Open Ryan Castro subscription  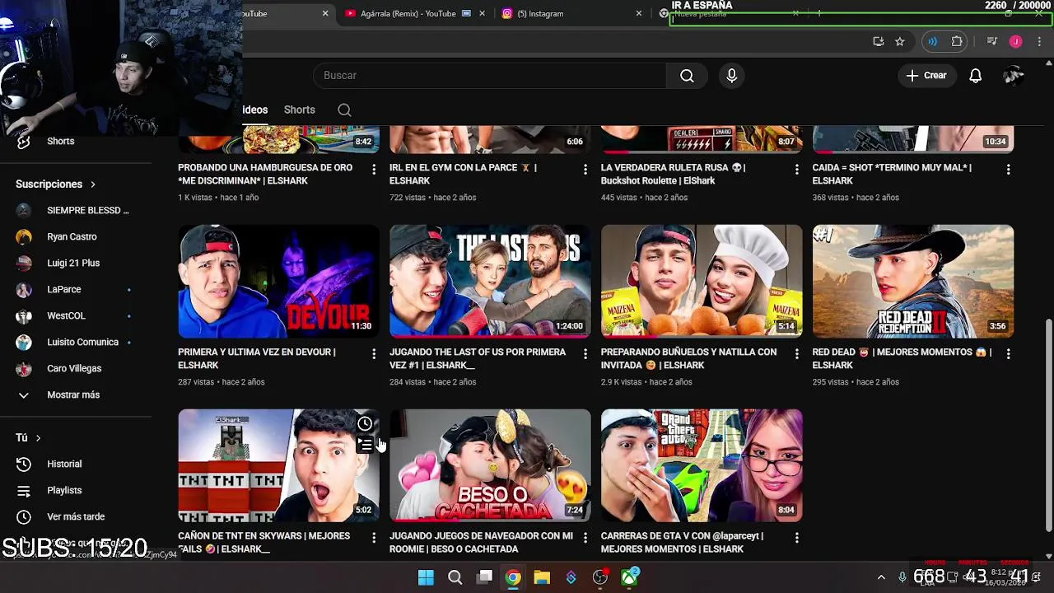(72, 236)
